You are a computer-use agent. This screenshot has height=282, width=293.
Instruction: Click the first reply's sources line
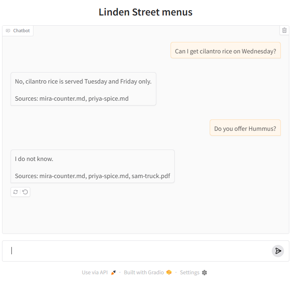[x=72, y=99]
